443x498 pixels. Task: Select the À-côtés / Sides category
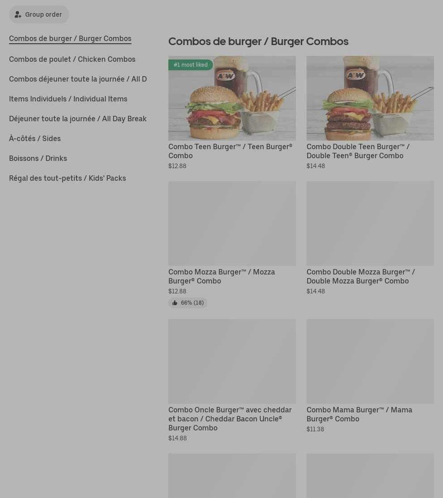(x=35, y=138)
